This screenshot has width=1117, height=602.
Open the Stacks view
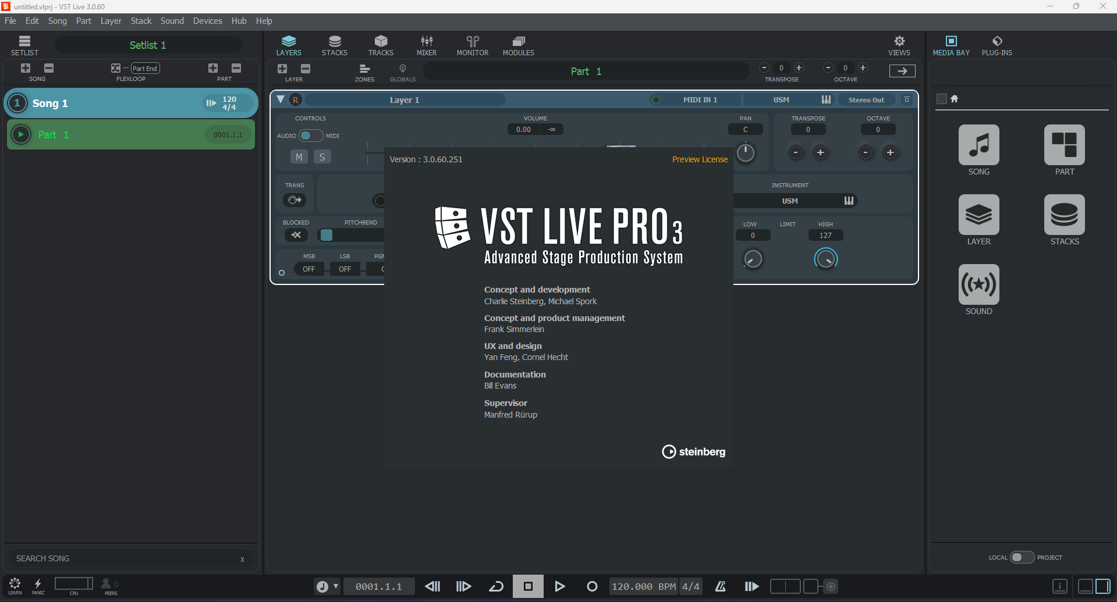coord(334,45)
